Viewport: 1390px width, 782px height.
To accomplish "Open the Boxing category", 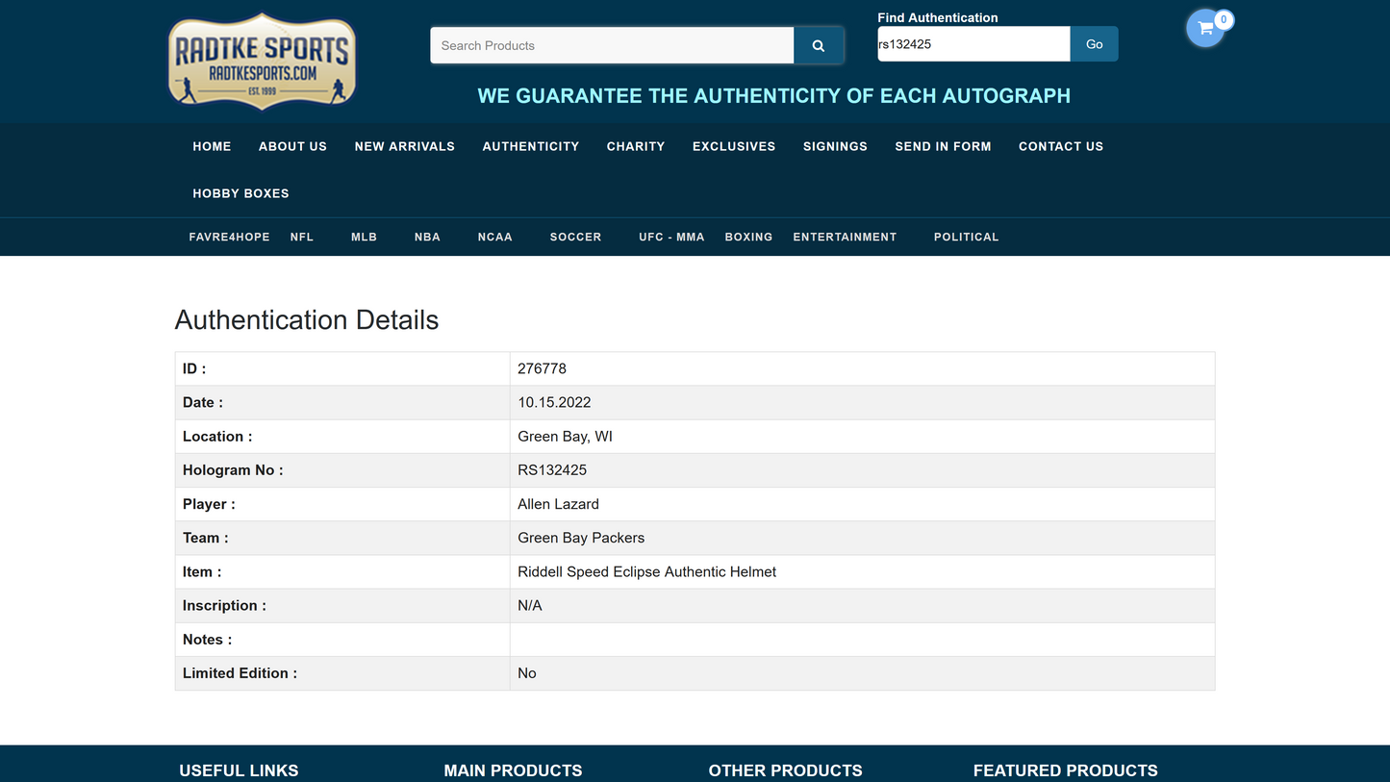I will pos(748,237).
